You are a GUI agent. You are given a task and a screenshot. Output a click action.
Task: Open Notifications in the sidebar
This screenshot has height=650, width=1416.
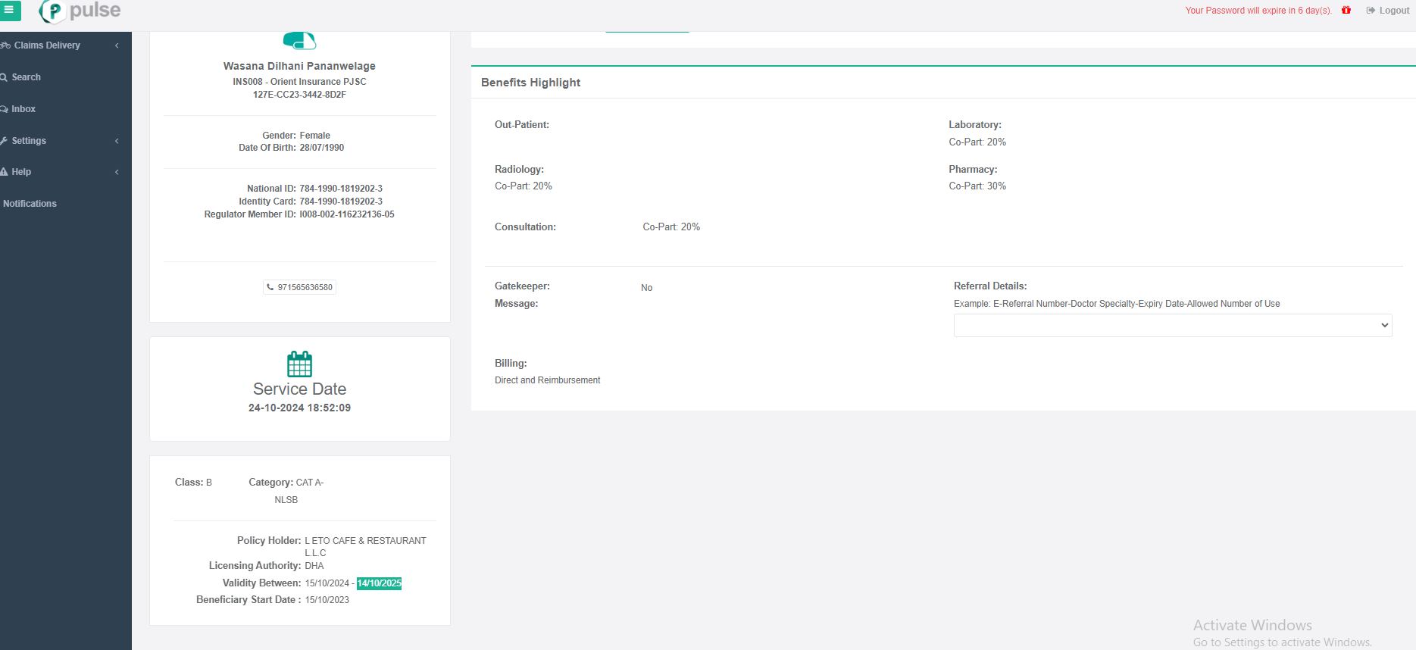click(30, 204)
